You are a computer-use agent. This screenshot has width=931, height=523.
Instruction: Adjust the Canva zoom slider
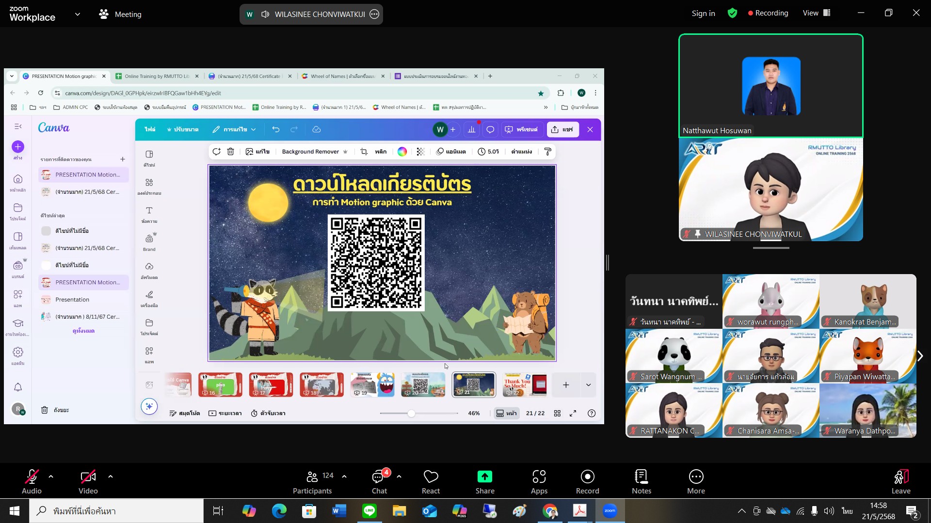click(411, 413)
